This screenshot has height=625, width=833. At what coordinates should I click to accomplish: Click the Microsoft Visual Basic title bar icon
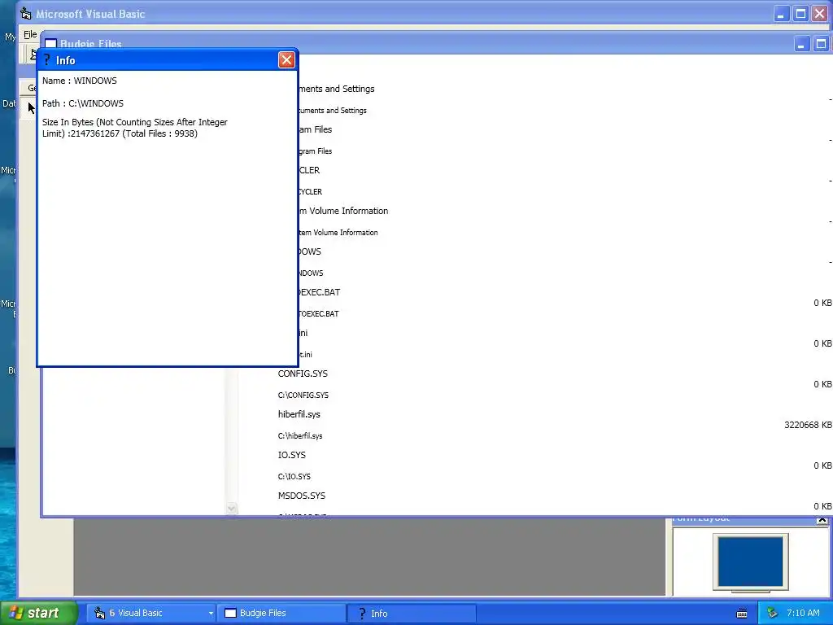pyautogui.click(x=25, y=14)
